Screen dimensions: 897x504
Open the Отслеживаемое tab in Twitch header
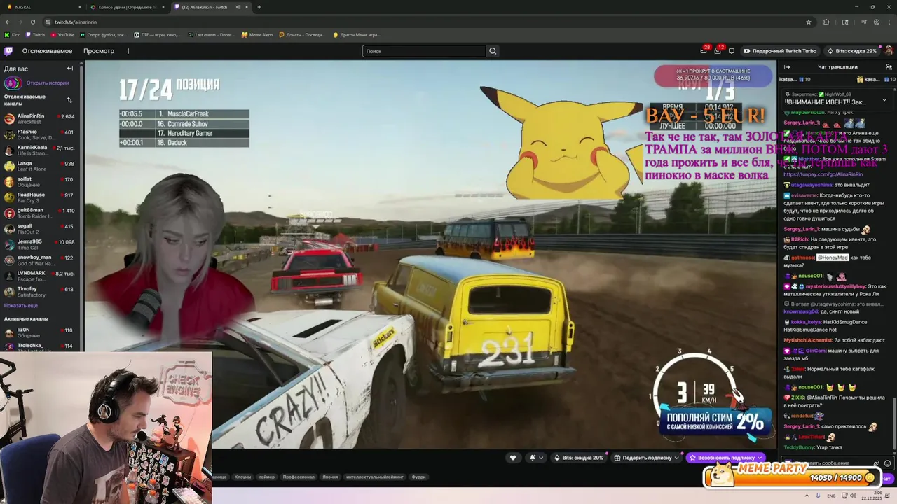[47, 51]
